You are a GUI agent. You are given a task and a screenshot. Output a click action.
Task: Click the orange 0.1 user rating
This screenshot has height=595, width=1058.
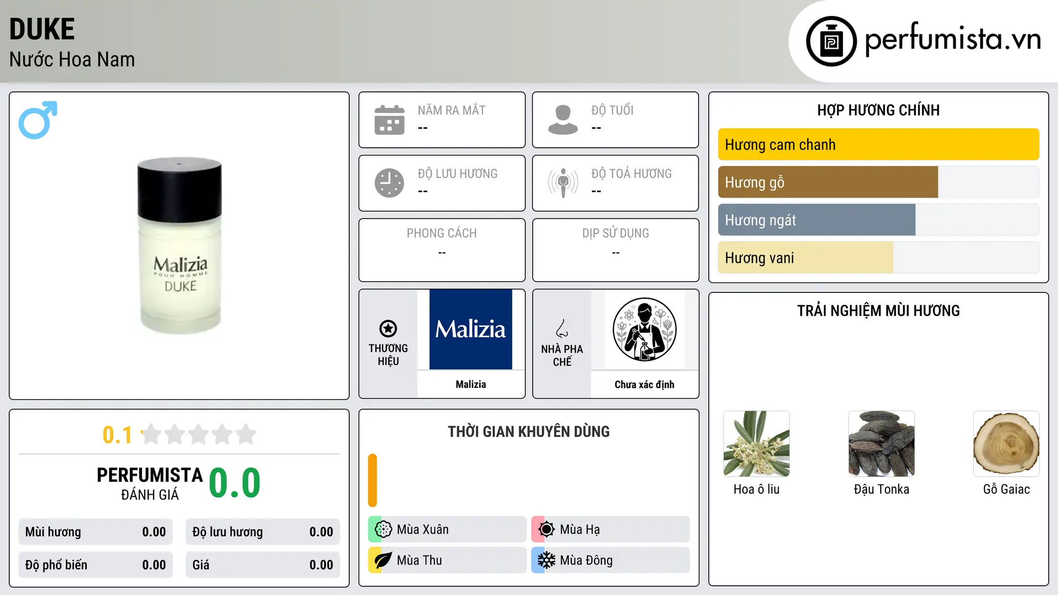pyautogui.click(x=117, y=435)
